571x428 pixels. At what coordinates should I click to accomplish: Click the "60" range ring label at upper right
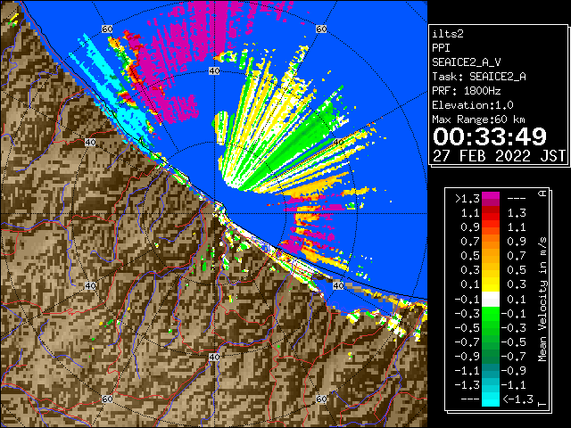(321, 29)
